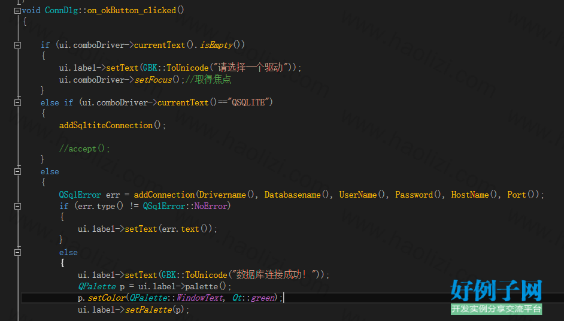The image size is (564, 321).
Task: Click the addSqltiteConnection call
Action: tap(106, 126)
